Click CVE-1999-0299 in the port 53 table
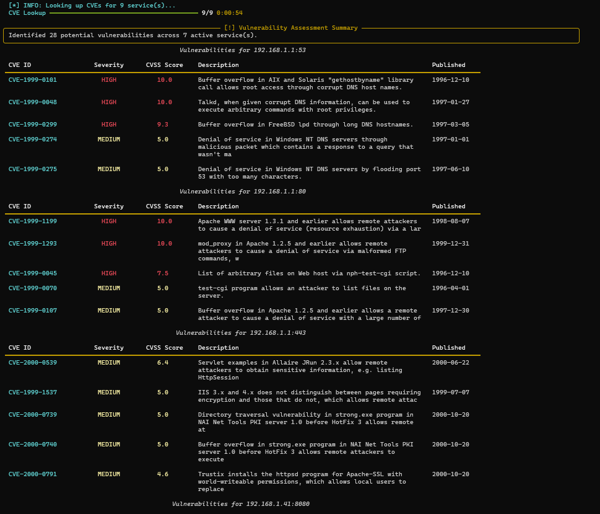Image resolution: width=600 pixels, height=514 pixels. [x=33, y=124]
